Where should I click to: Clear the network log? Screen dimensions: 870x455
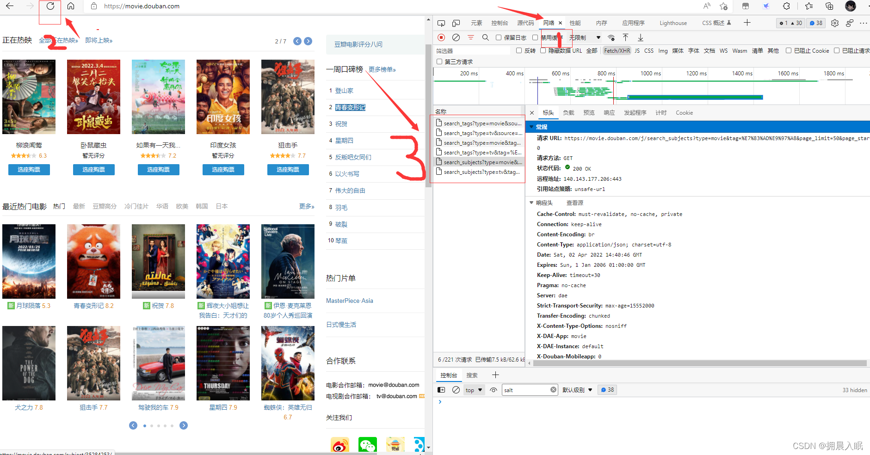coord(456,37)
